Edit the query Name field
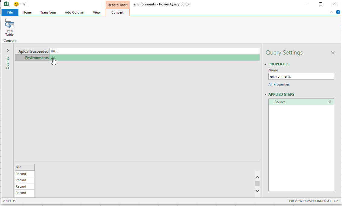Image resolution: width=342 pixels, height=206 pixels. coord(301,76)
